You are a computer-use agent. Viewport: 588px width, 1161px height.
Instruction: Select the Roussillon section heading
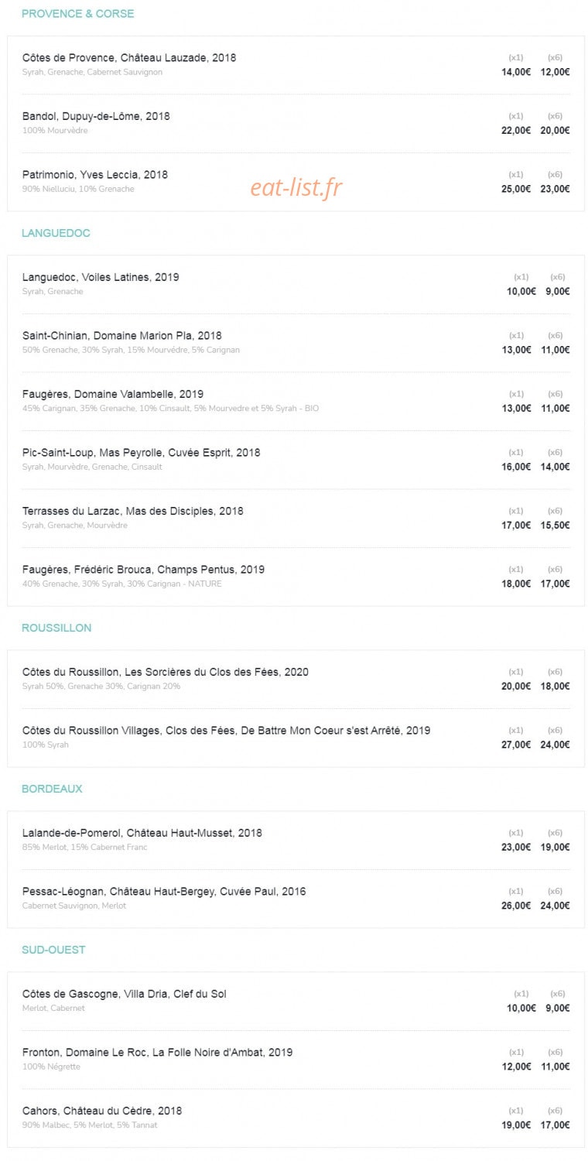56,628
